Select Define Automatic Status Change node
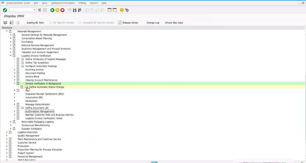Image resolution: width=306 pixels, height=163 pixels. click(x=47, y=87)
